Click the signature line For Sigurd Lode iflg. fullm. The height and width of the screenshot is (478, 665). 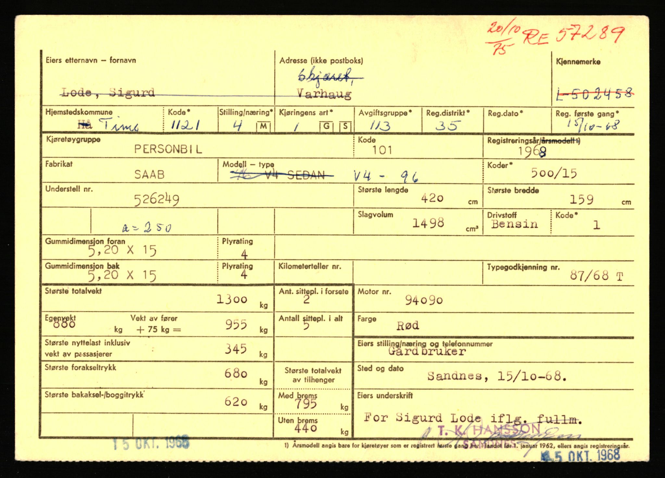[473, 418]
